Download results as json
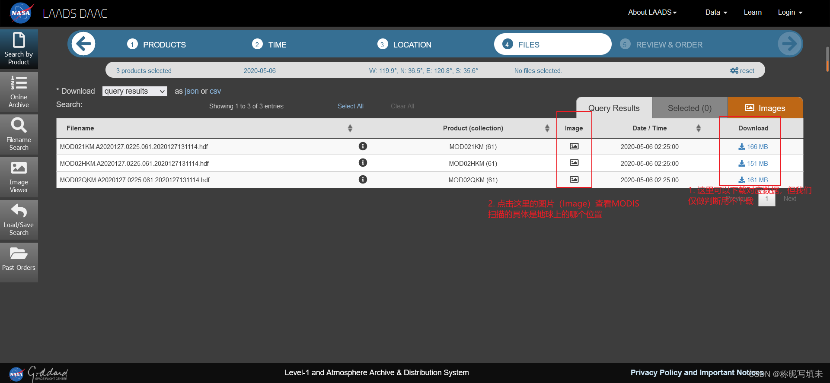Screen dimensions: 830x383 click(192, 91)
